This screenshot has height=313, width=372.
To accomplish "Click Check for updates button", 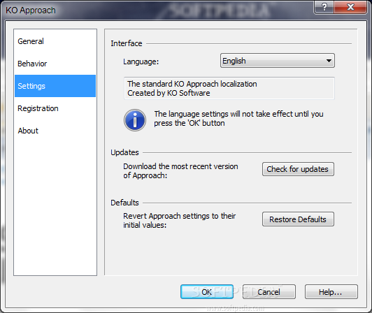I will coord(298,169).
